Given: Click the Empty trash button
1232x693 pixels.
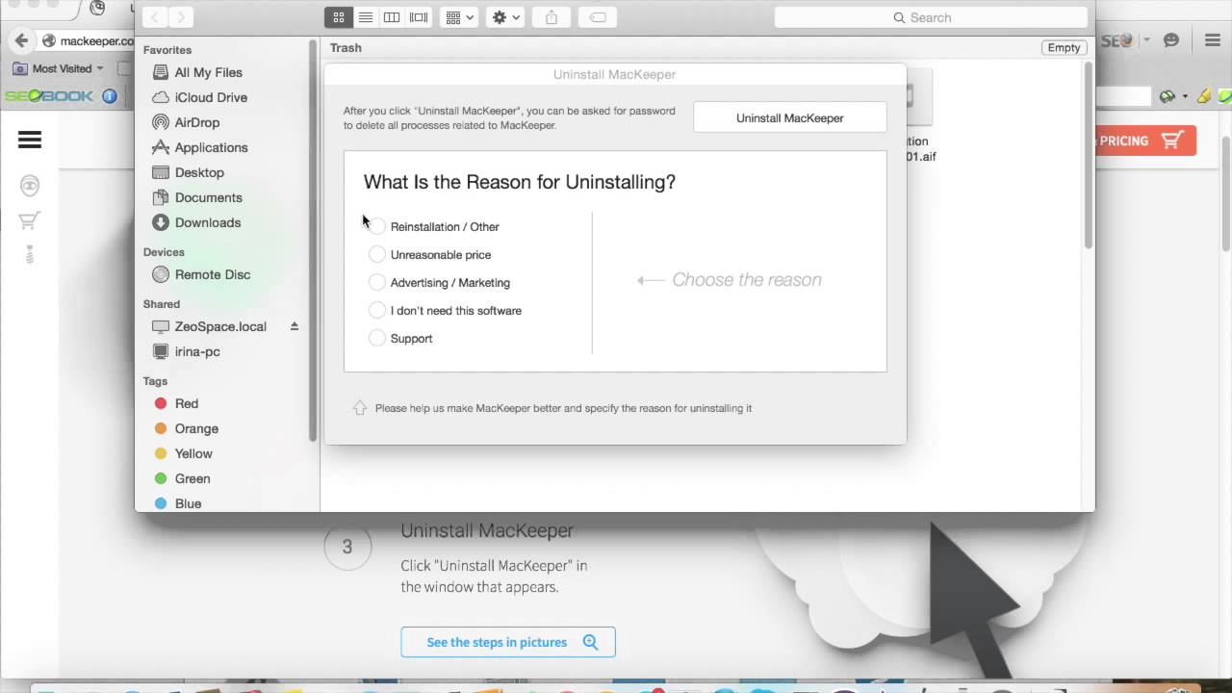Looking at the screenshot, I should point(1064,48).
